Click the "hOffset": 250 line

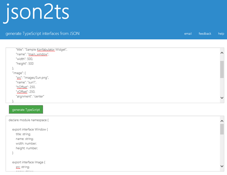click(x=26, y=87)
